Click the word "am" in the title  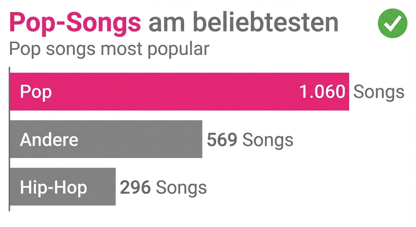pos(167,23)
